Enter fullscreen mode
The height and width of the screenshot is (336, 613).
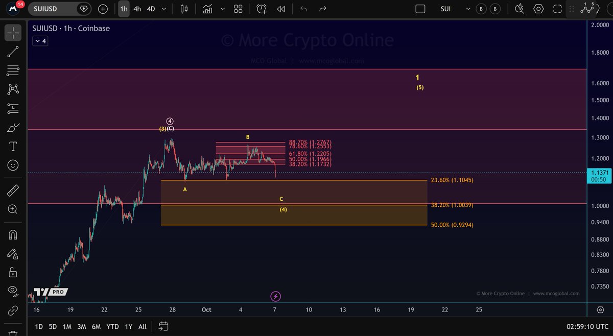point(557,9)
